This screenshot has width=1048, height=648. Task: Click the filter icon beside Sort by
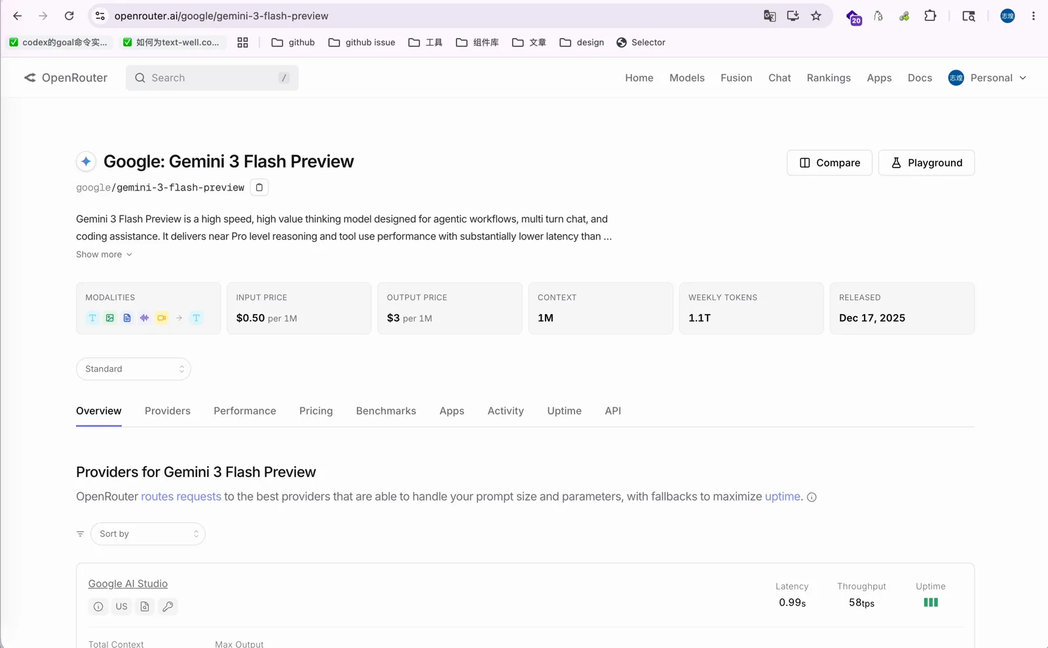coord(80,534)
